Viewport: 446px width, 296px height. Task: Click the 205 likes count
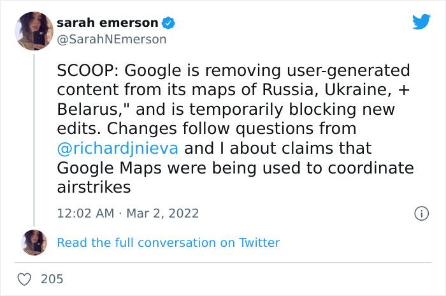pos(52,279)
